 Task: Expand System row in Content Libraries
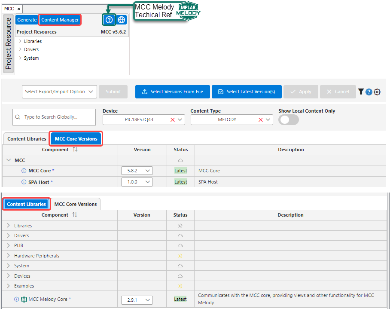9,266
